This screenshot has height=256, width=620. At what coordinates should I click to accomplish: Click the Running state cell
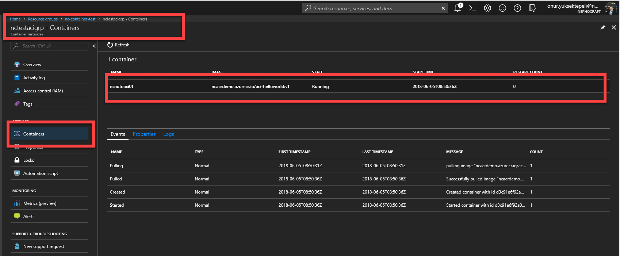tap(320, 87)
